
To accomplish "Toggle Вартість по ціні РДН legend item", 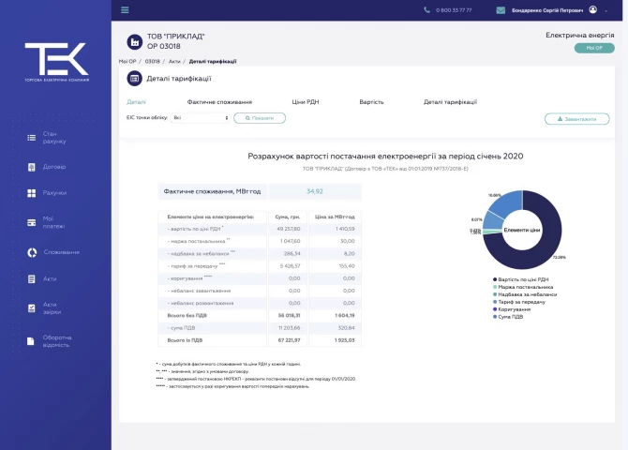I will click(523, 279).
